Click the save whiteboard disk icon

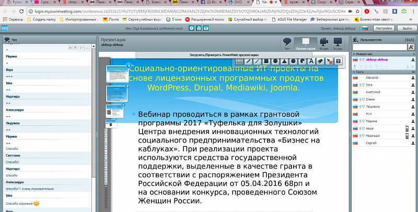point(338,61)
